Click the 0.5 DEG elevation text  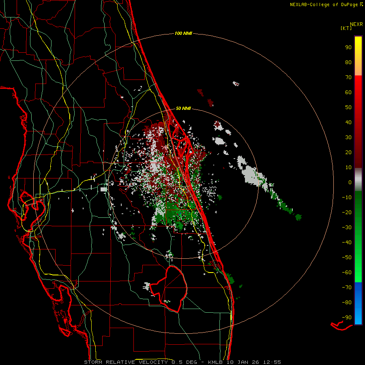tap(185, 362)
